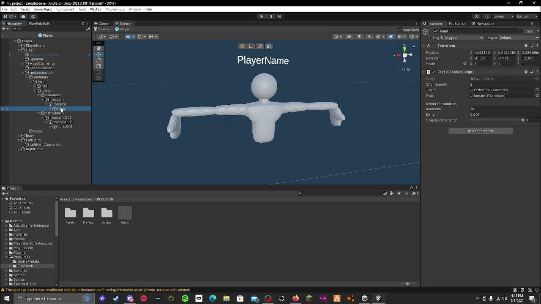Screen dimensions: 541x304
Task: Select the Hand (view) tool
Action: pos(98,48)
